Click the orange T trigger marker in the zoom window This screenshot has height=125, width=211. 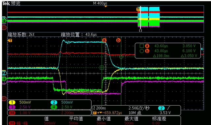[x=10, y=40]
